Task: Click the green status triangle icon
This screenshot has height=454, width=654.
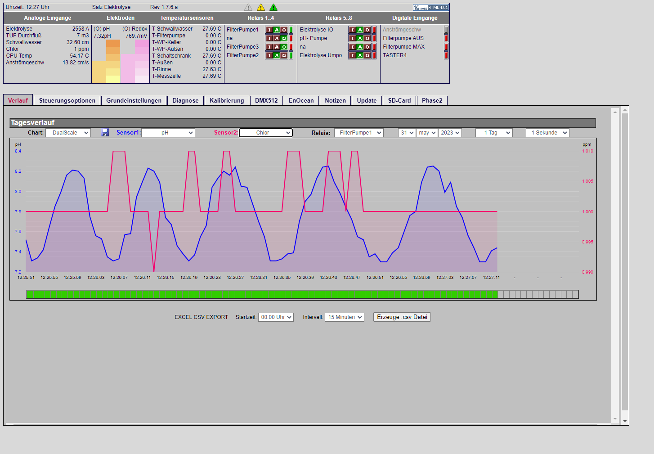Action: (273, 7)
